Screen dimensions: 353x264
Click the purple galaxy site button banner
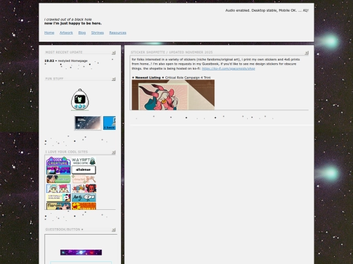81,252
